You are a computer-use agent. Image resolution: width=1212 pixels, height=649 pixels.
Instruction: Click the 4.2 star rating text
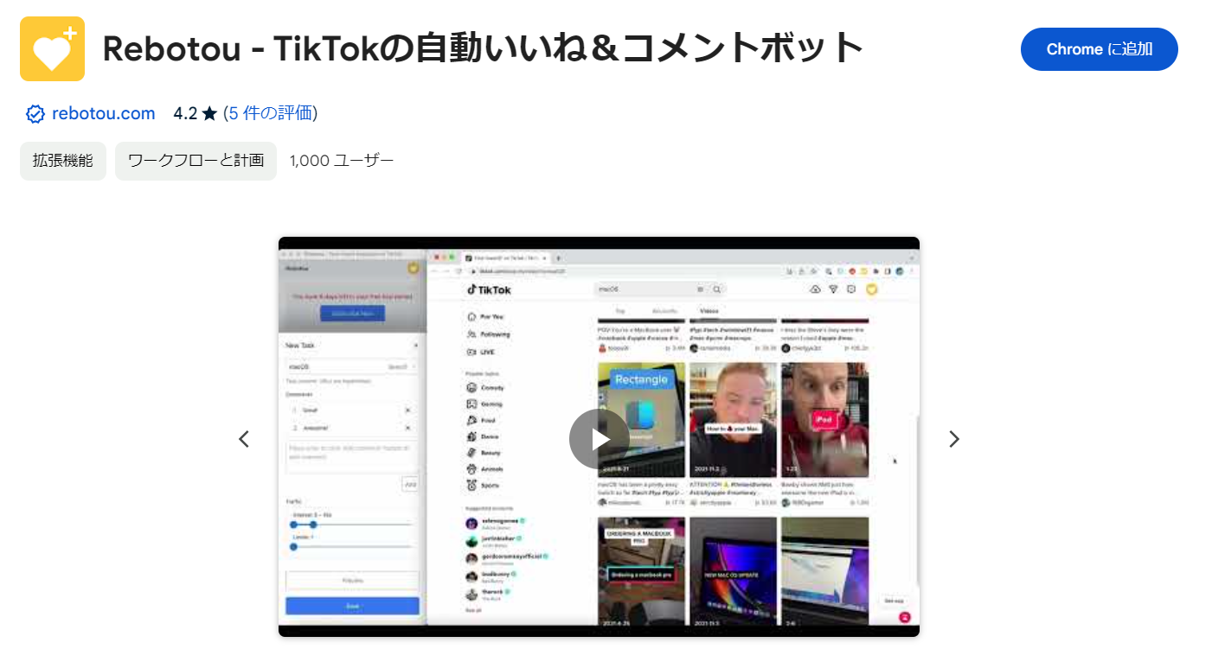click(x=195, y=113)
